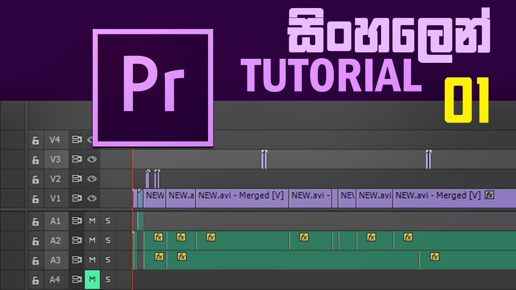Select track target A1 label

pos(55,221)
